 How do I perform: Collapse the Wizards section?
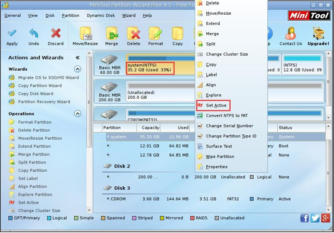[78, 69]
